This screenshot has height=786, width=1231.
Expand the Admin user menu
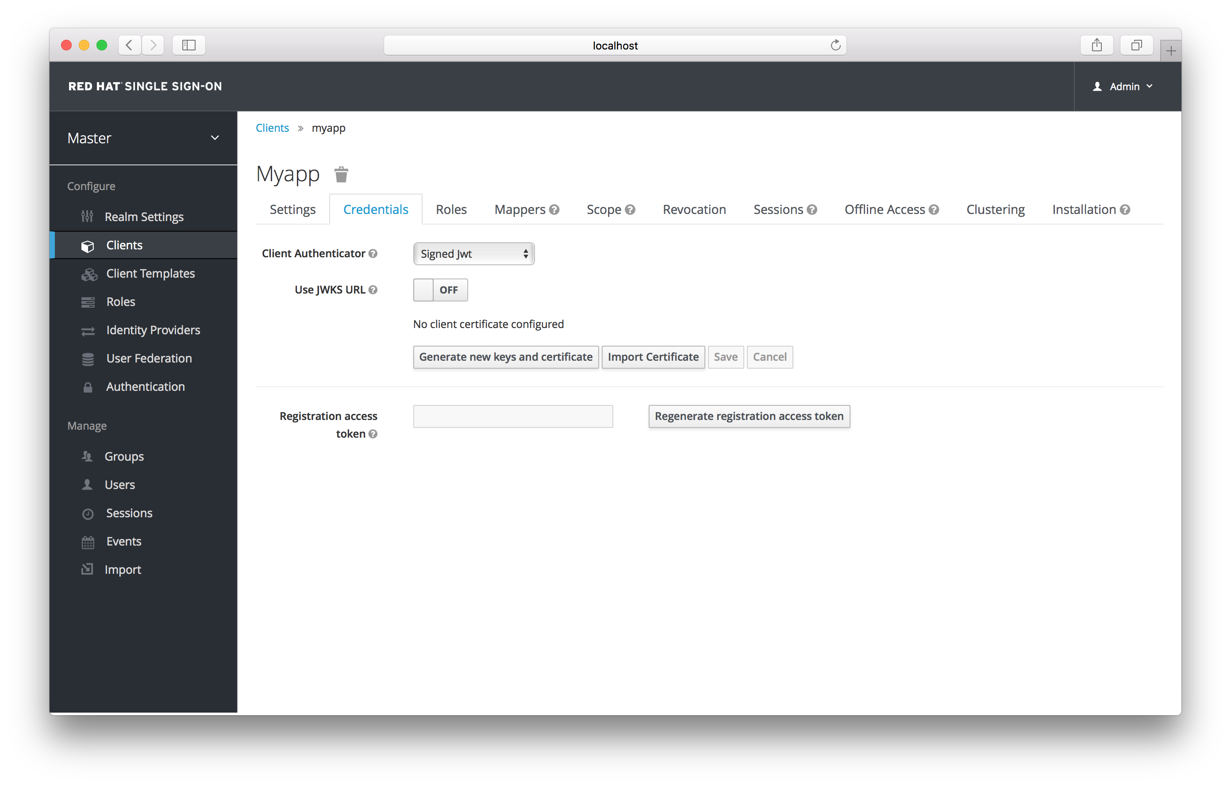pyautogui.click(x=1121, y=86)
